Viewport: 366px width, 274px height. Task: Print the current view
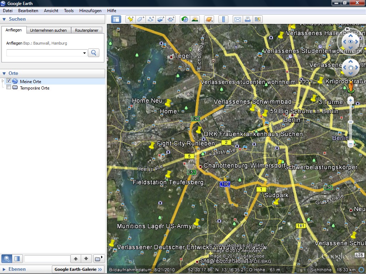(x=248, y=19)
